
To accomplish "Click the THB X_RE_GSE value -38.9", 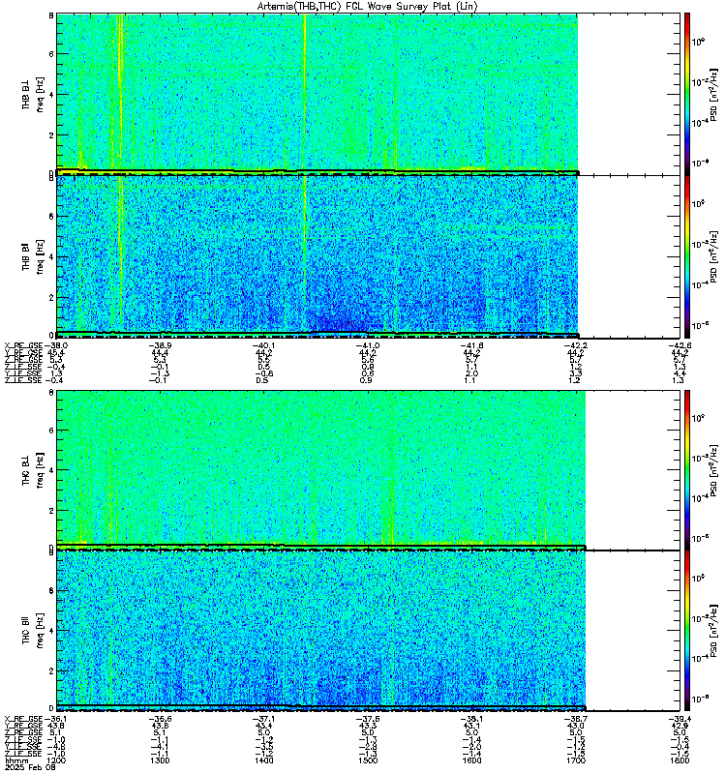I will point(160,345).
